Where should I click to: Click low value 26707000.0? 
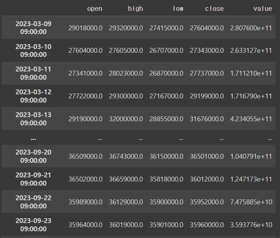pos(166,51)
